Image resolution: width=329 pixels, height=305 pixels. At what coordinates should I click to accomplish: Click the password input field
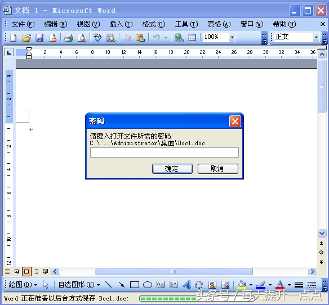coord(164,152)
